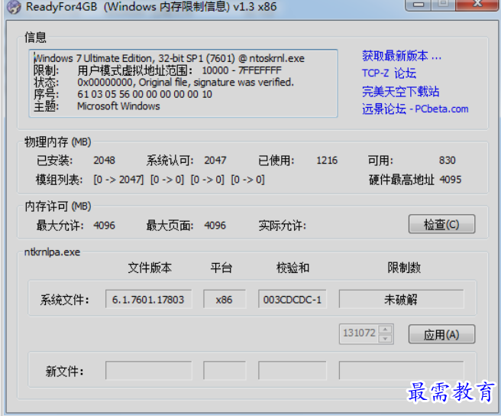Click the checksum field 003CDCDC-1
Screen dimensions: 501x416
coord(293,300)
